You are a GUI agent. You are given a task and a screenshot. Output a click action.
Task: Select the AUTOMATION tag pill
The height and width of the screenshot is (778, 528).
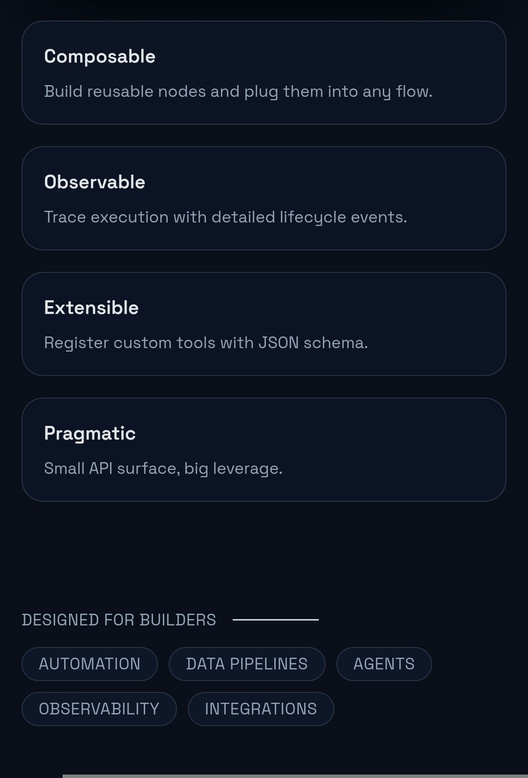point(89,664)
